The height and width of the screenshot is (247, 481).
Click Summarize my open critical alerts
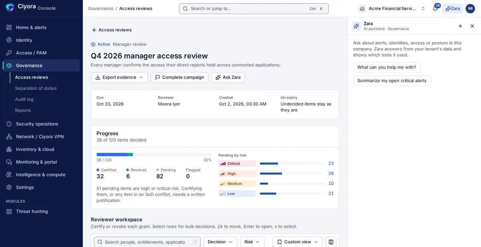[392, 80]
